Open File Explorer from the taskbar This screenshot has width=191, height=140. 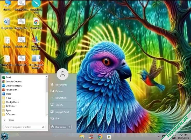(82, 137)
